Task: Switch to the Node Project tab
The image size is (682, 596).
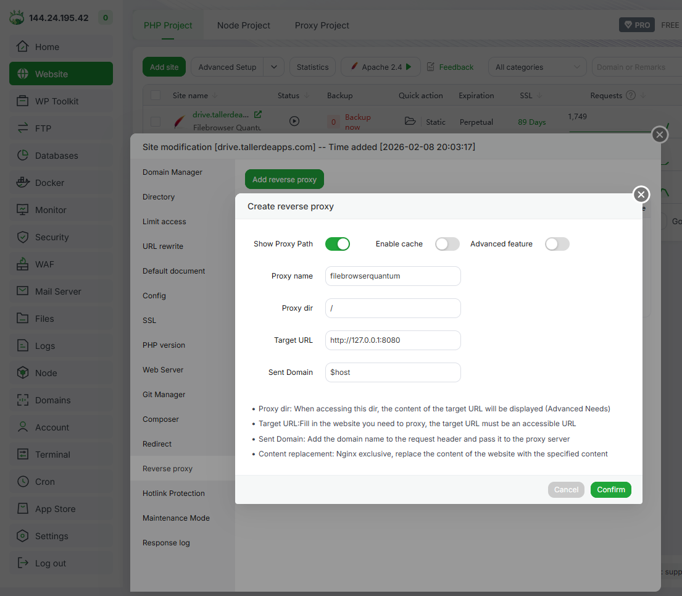Action: [244, 25]
